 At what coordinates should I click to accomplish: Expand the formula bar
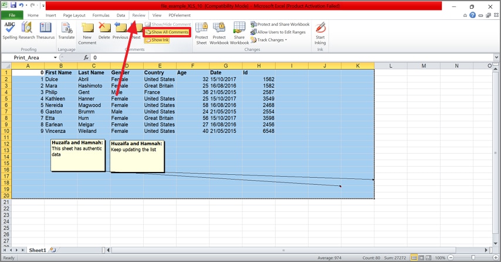pyautogui.click(x=496, y=58)
